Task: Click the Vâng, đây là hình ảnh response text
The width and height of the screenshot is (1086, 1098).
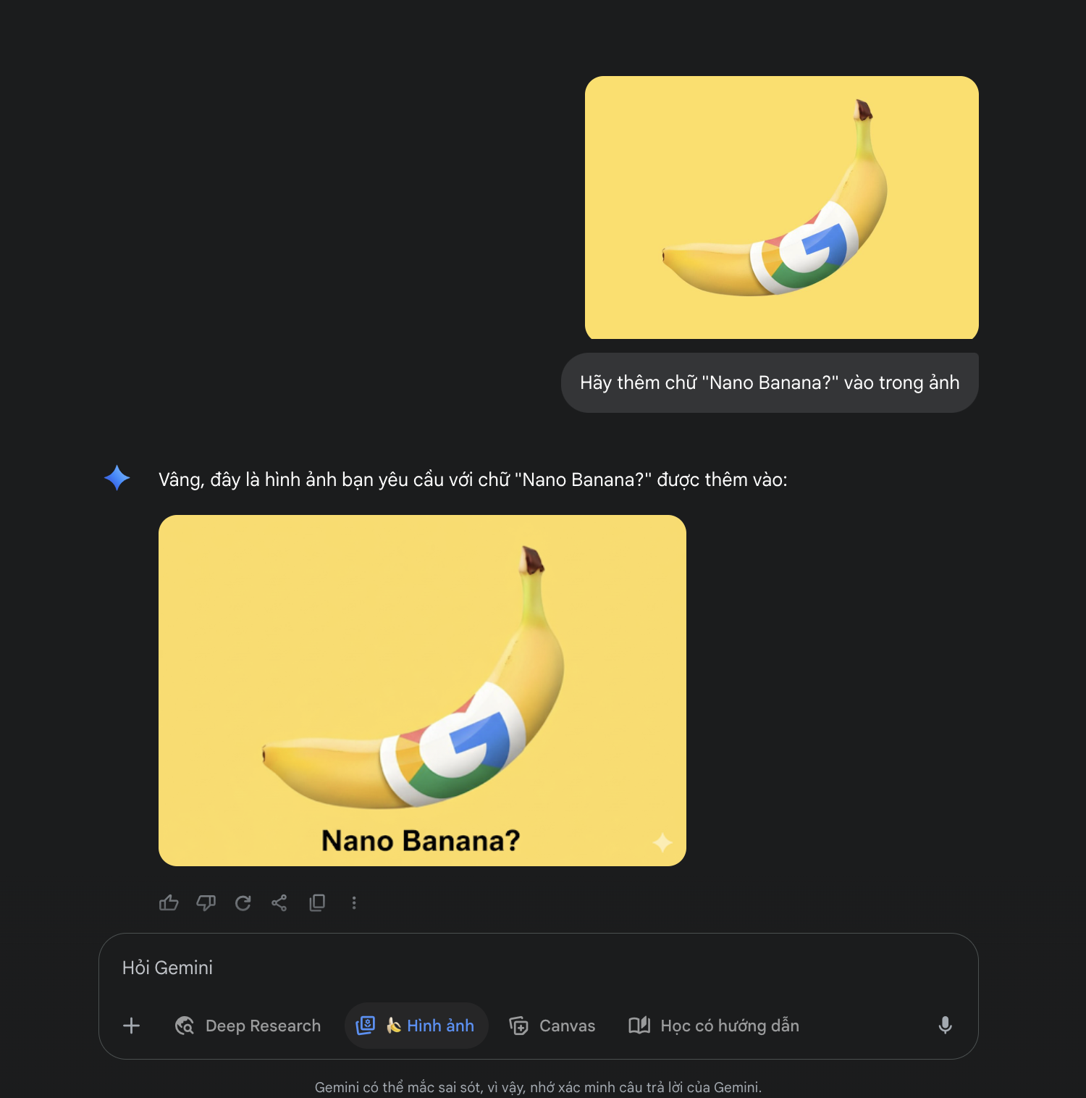Action: pyautogui.click(x=473, y=479)
